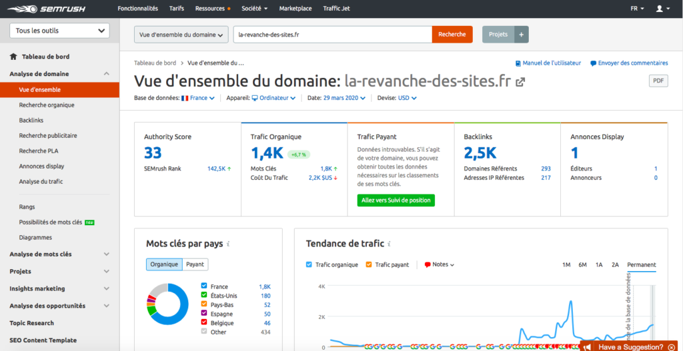Click the domain search input field
683x351 pixels.
(x=333, y=35)
